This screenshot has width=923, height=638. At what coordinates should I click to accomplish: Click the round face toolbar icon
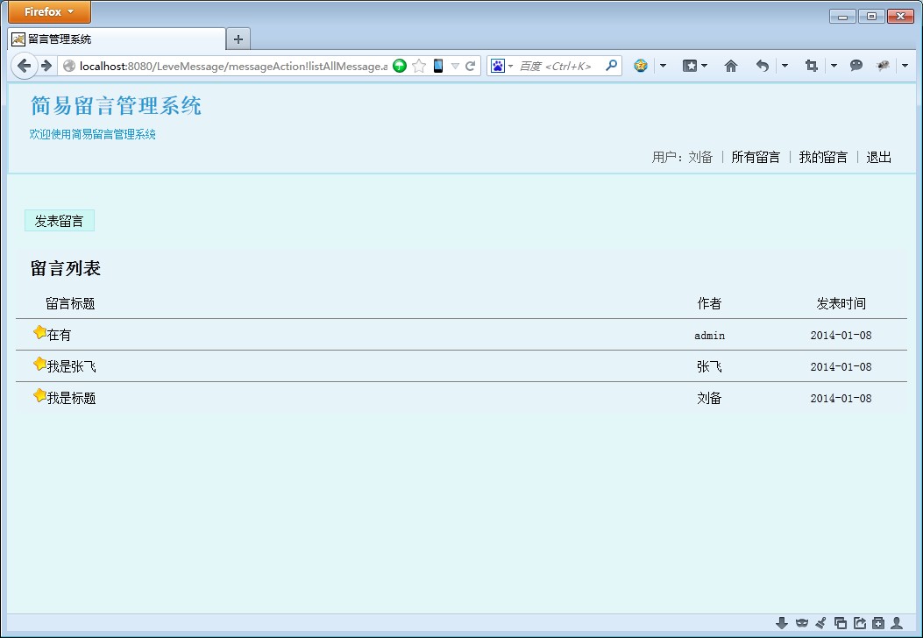641,66
